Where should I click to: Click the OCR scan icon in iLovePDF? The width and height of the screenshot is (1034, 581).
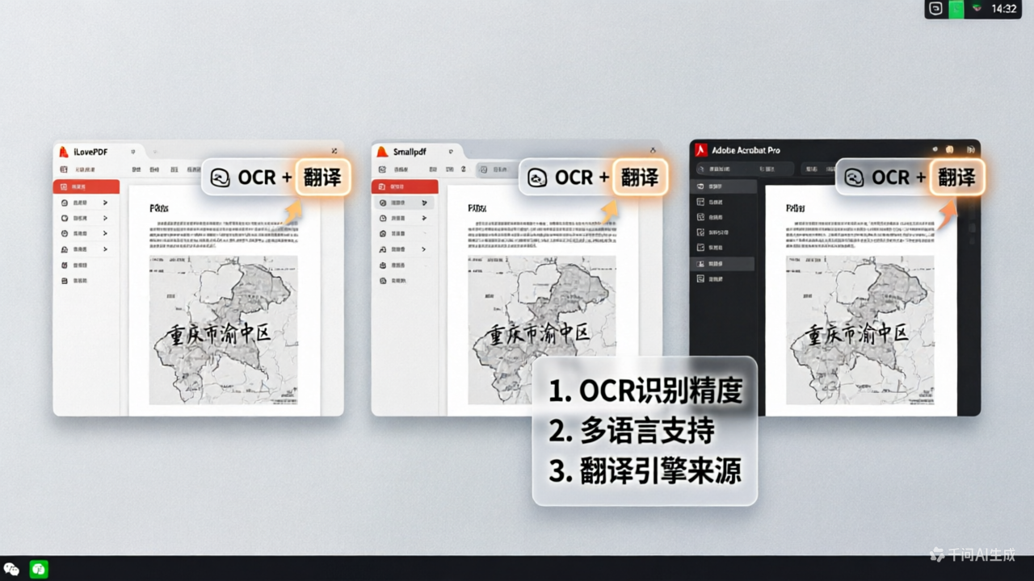coord(220,178)
